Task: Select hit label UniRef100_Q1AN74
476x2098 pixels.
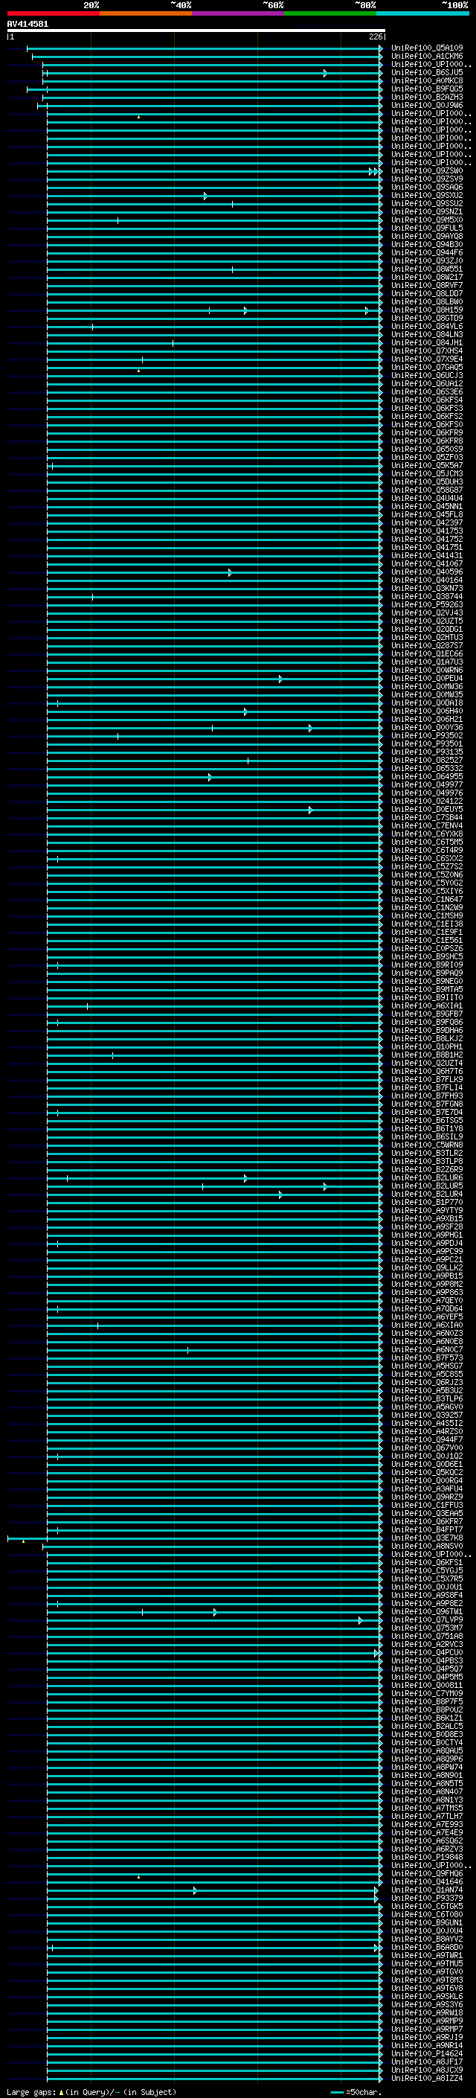Action: click(x=427, y=1890)
